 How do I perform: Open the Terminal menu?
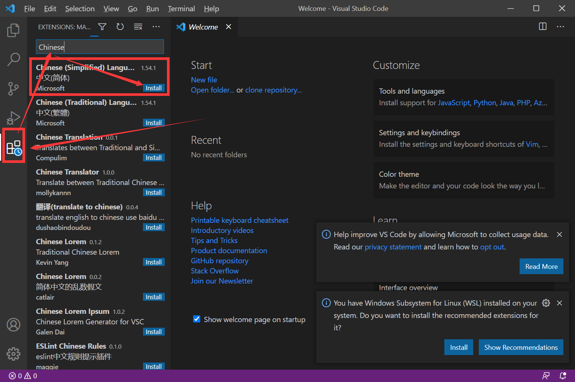pyautogui.click(x=181, y=9)
